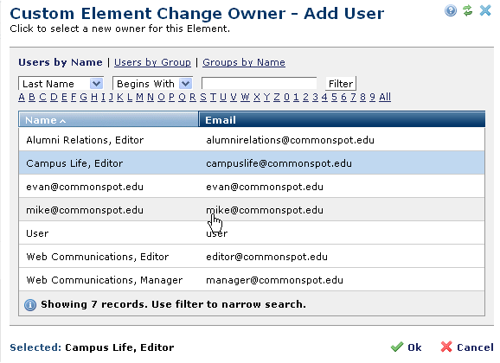Click the blue info icon beside record count
Image resolution: width=500 pixels, height=363 pixels.
[x=30, y=305]
